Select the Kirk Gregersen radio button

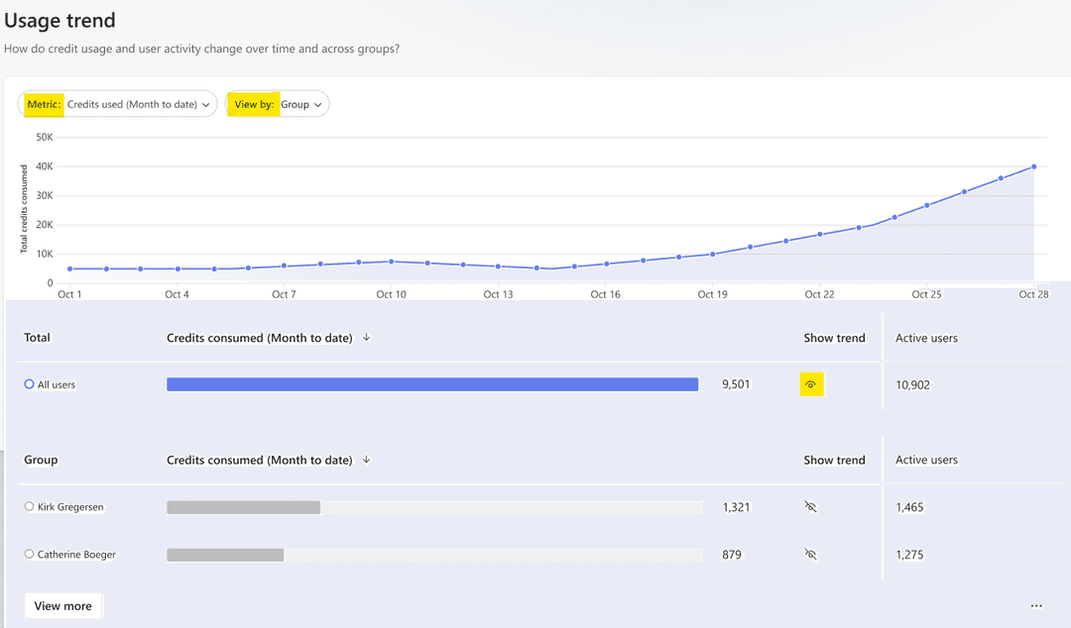pyautogui.click(x=30, y=506)
